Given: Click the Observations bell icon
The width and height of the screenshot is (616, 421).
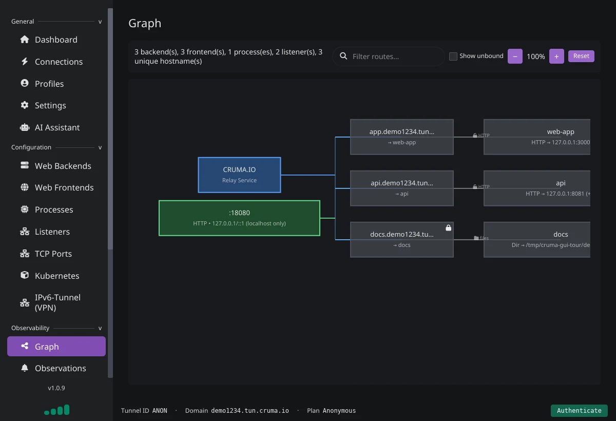Looking at the screenshot, I should [x=24, y=368].
